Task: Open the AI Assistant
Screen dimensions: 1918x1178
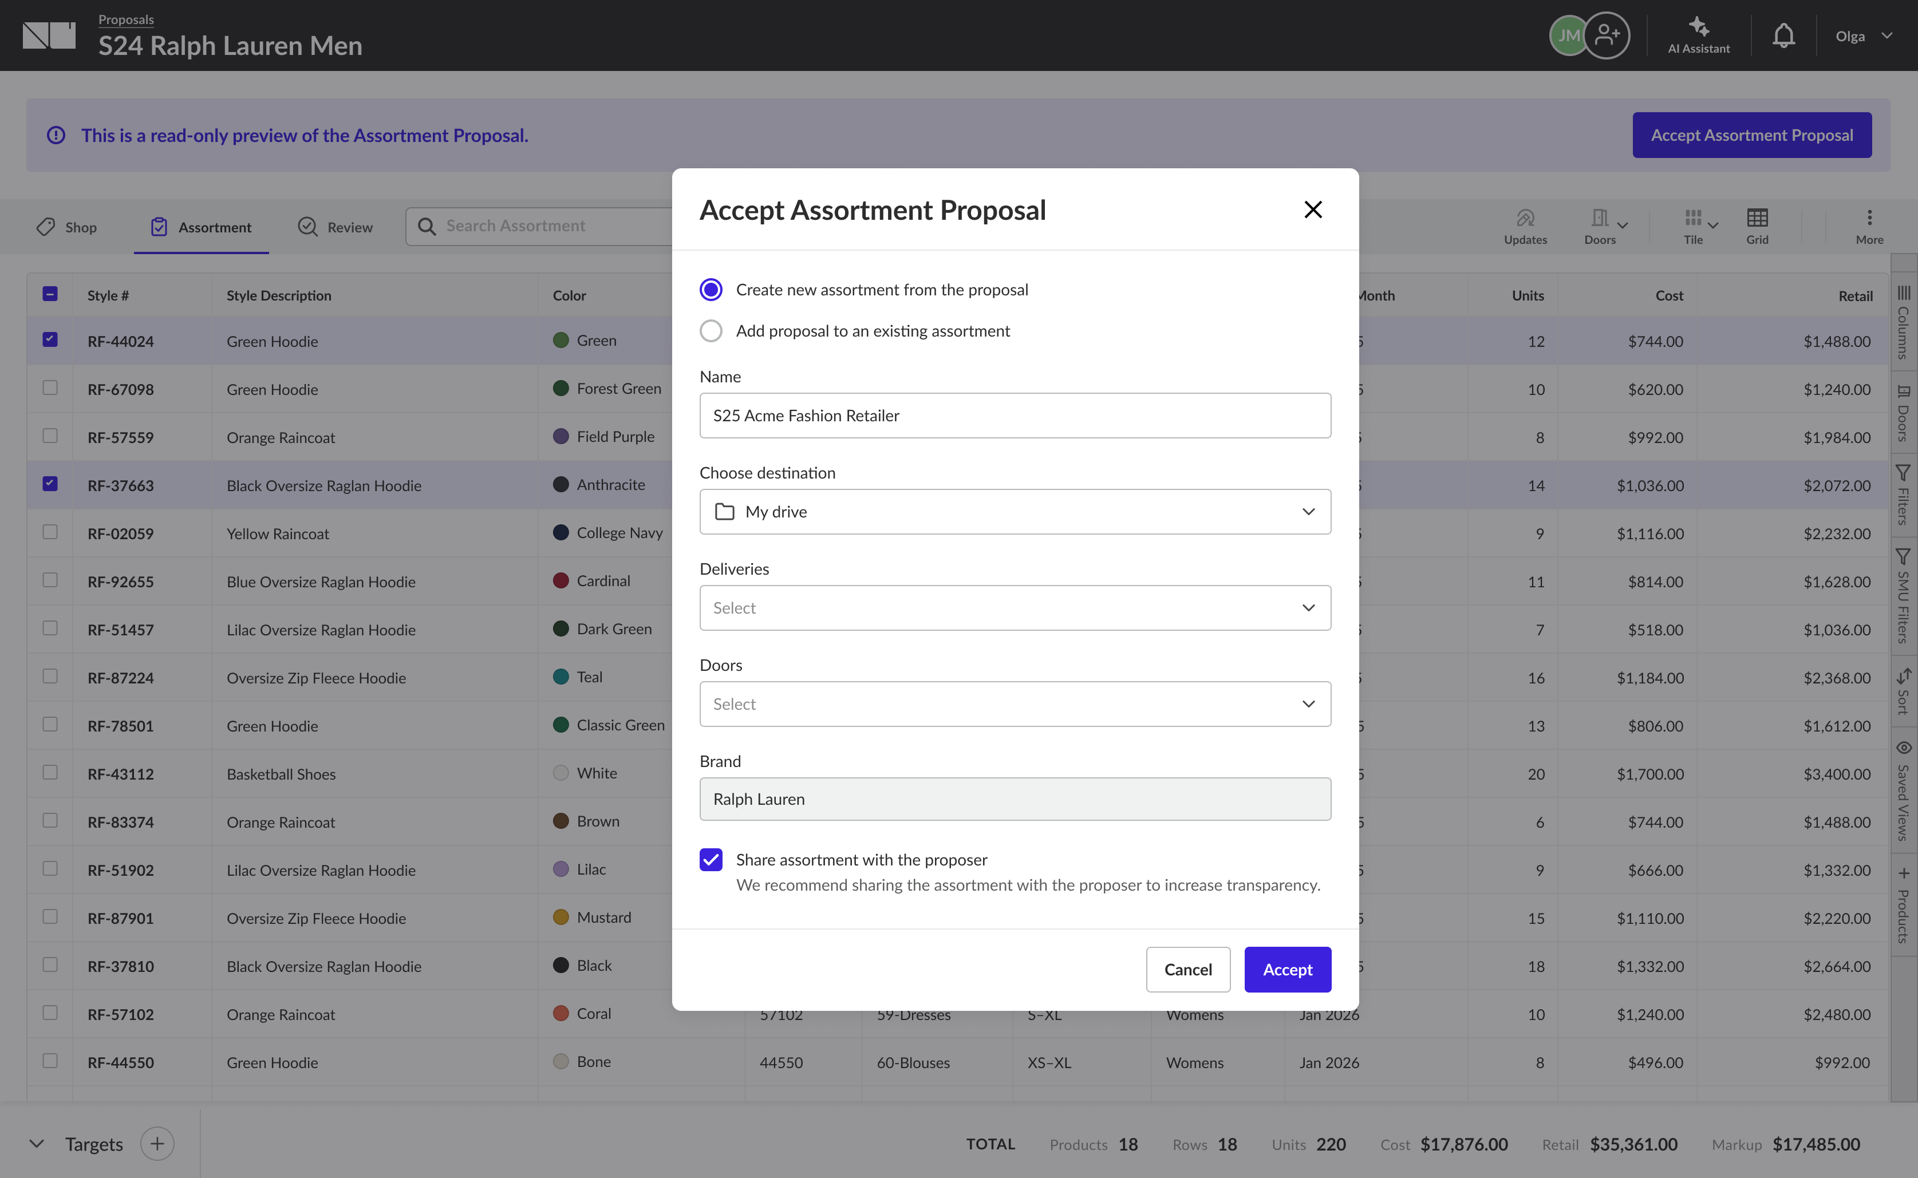Action: 1698,36
